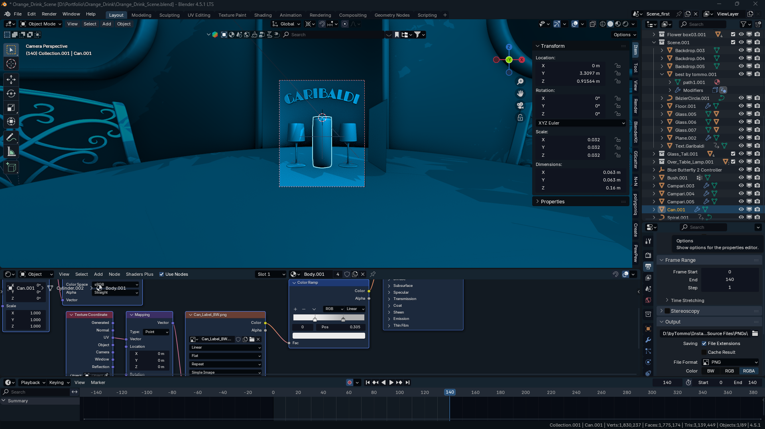The height and width of the screenshot is (429, 765).
Task: Open the Render properties tab icon
Action: 648,255
